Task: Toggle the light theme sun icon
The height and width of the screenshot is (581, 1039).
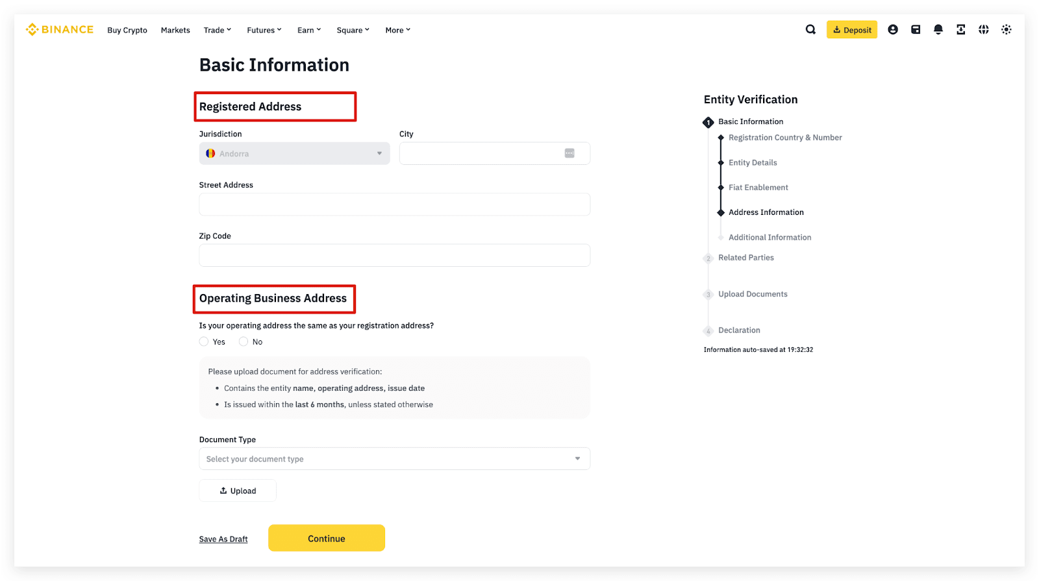Action: pyautogui.click(x=1007, y=29)
